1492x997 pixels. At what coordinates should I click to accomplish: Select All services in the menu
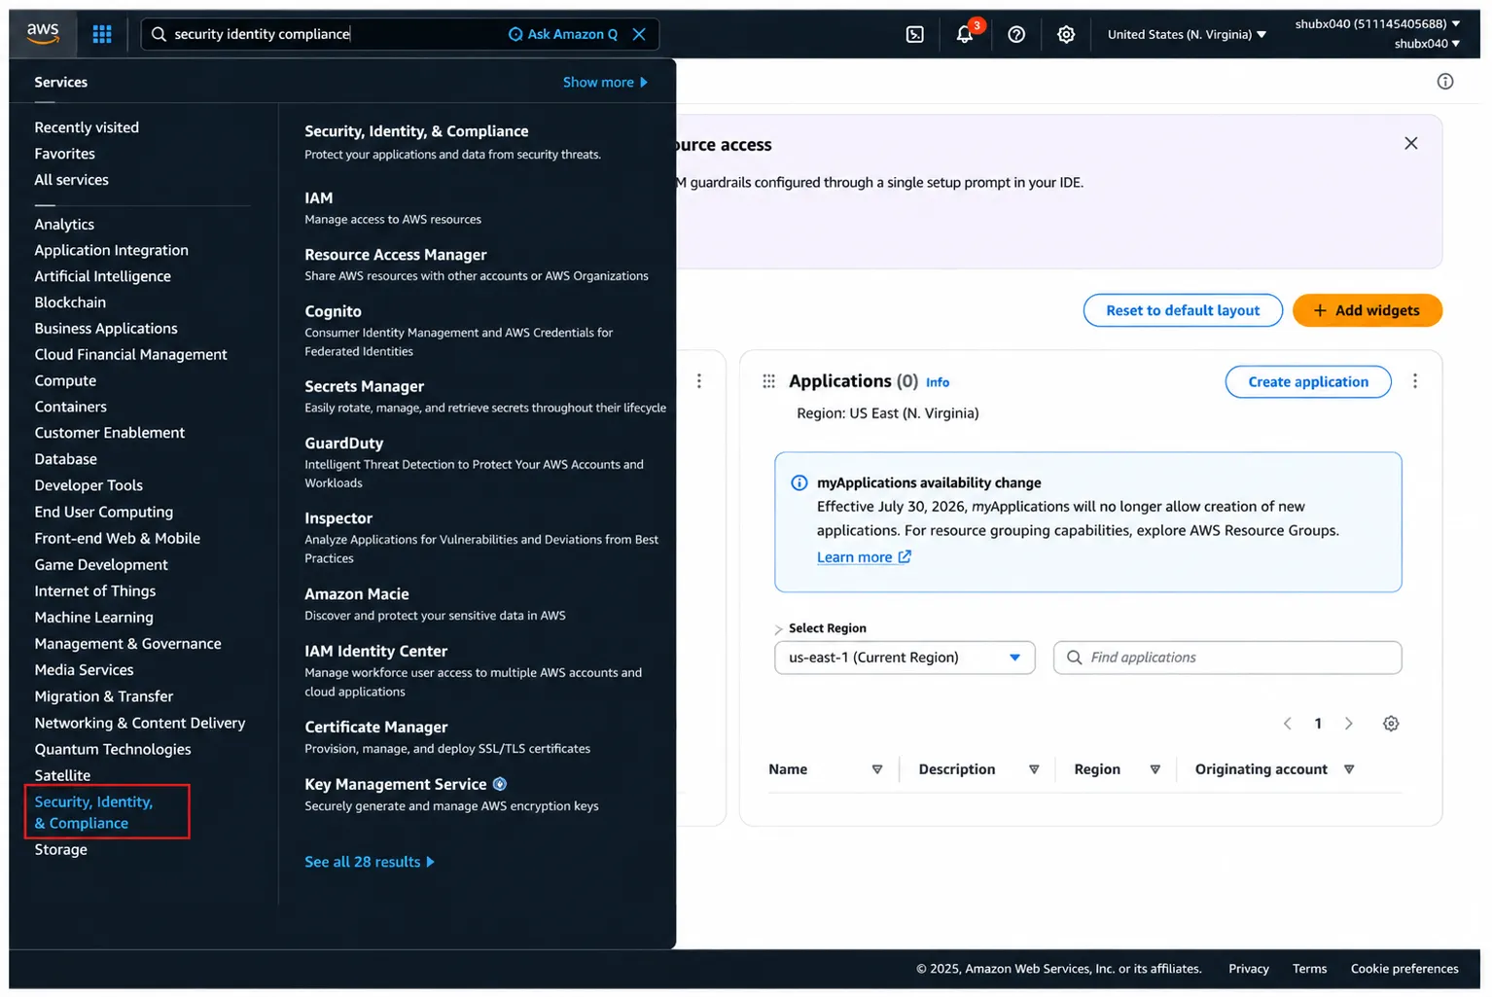pos(72,180)
